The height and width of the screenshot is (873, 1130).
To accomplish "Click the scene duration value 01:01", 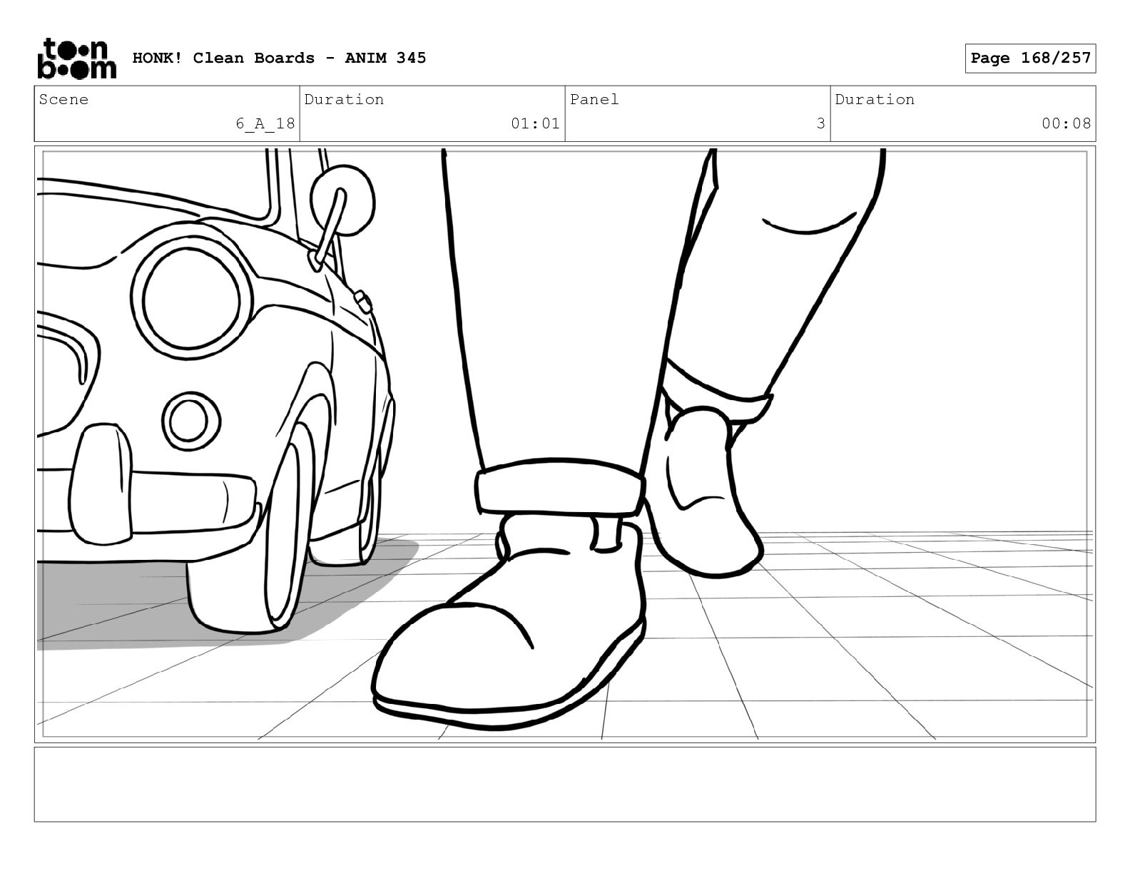I will (535, 123).
